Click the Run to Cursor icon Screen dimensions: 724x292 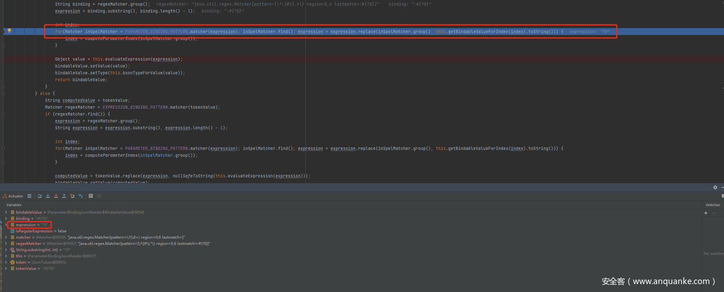click(x=80, y=196)
